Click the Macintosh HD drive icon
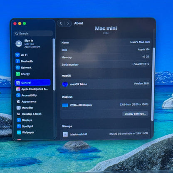The image size is (173, 173). coord(65,134)
